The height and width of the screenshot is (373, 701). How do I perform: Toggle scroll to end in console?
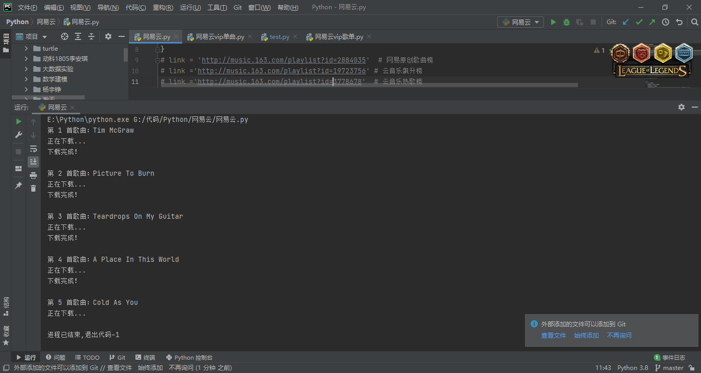(33, 162)
